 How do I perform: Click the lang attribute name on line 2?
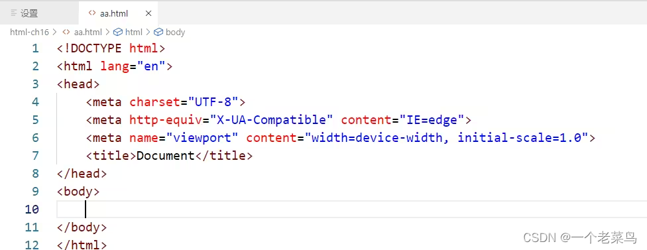tap(115, 66)
